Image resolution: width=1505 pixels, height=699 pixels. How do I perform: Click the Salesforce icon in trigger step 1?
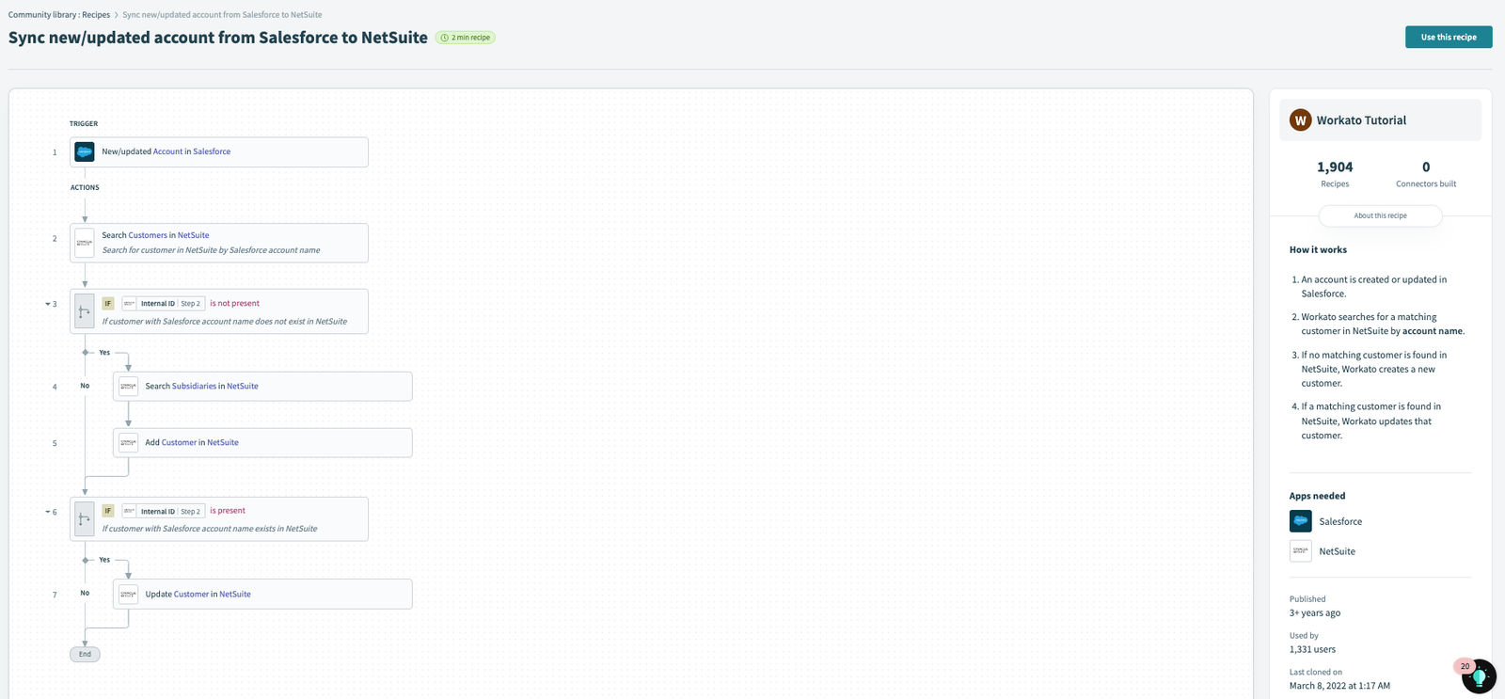85,151
